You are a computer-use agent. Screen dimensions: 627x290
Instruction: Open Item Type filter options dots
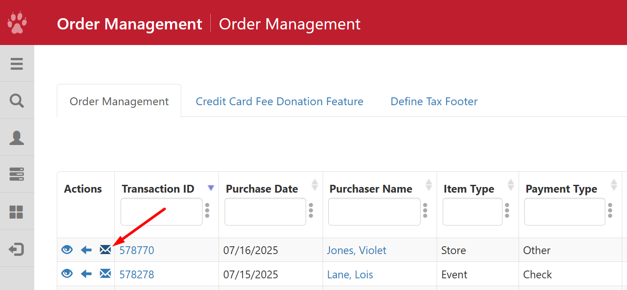(x=507, y=210)
